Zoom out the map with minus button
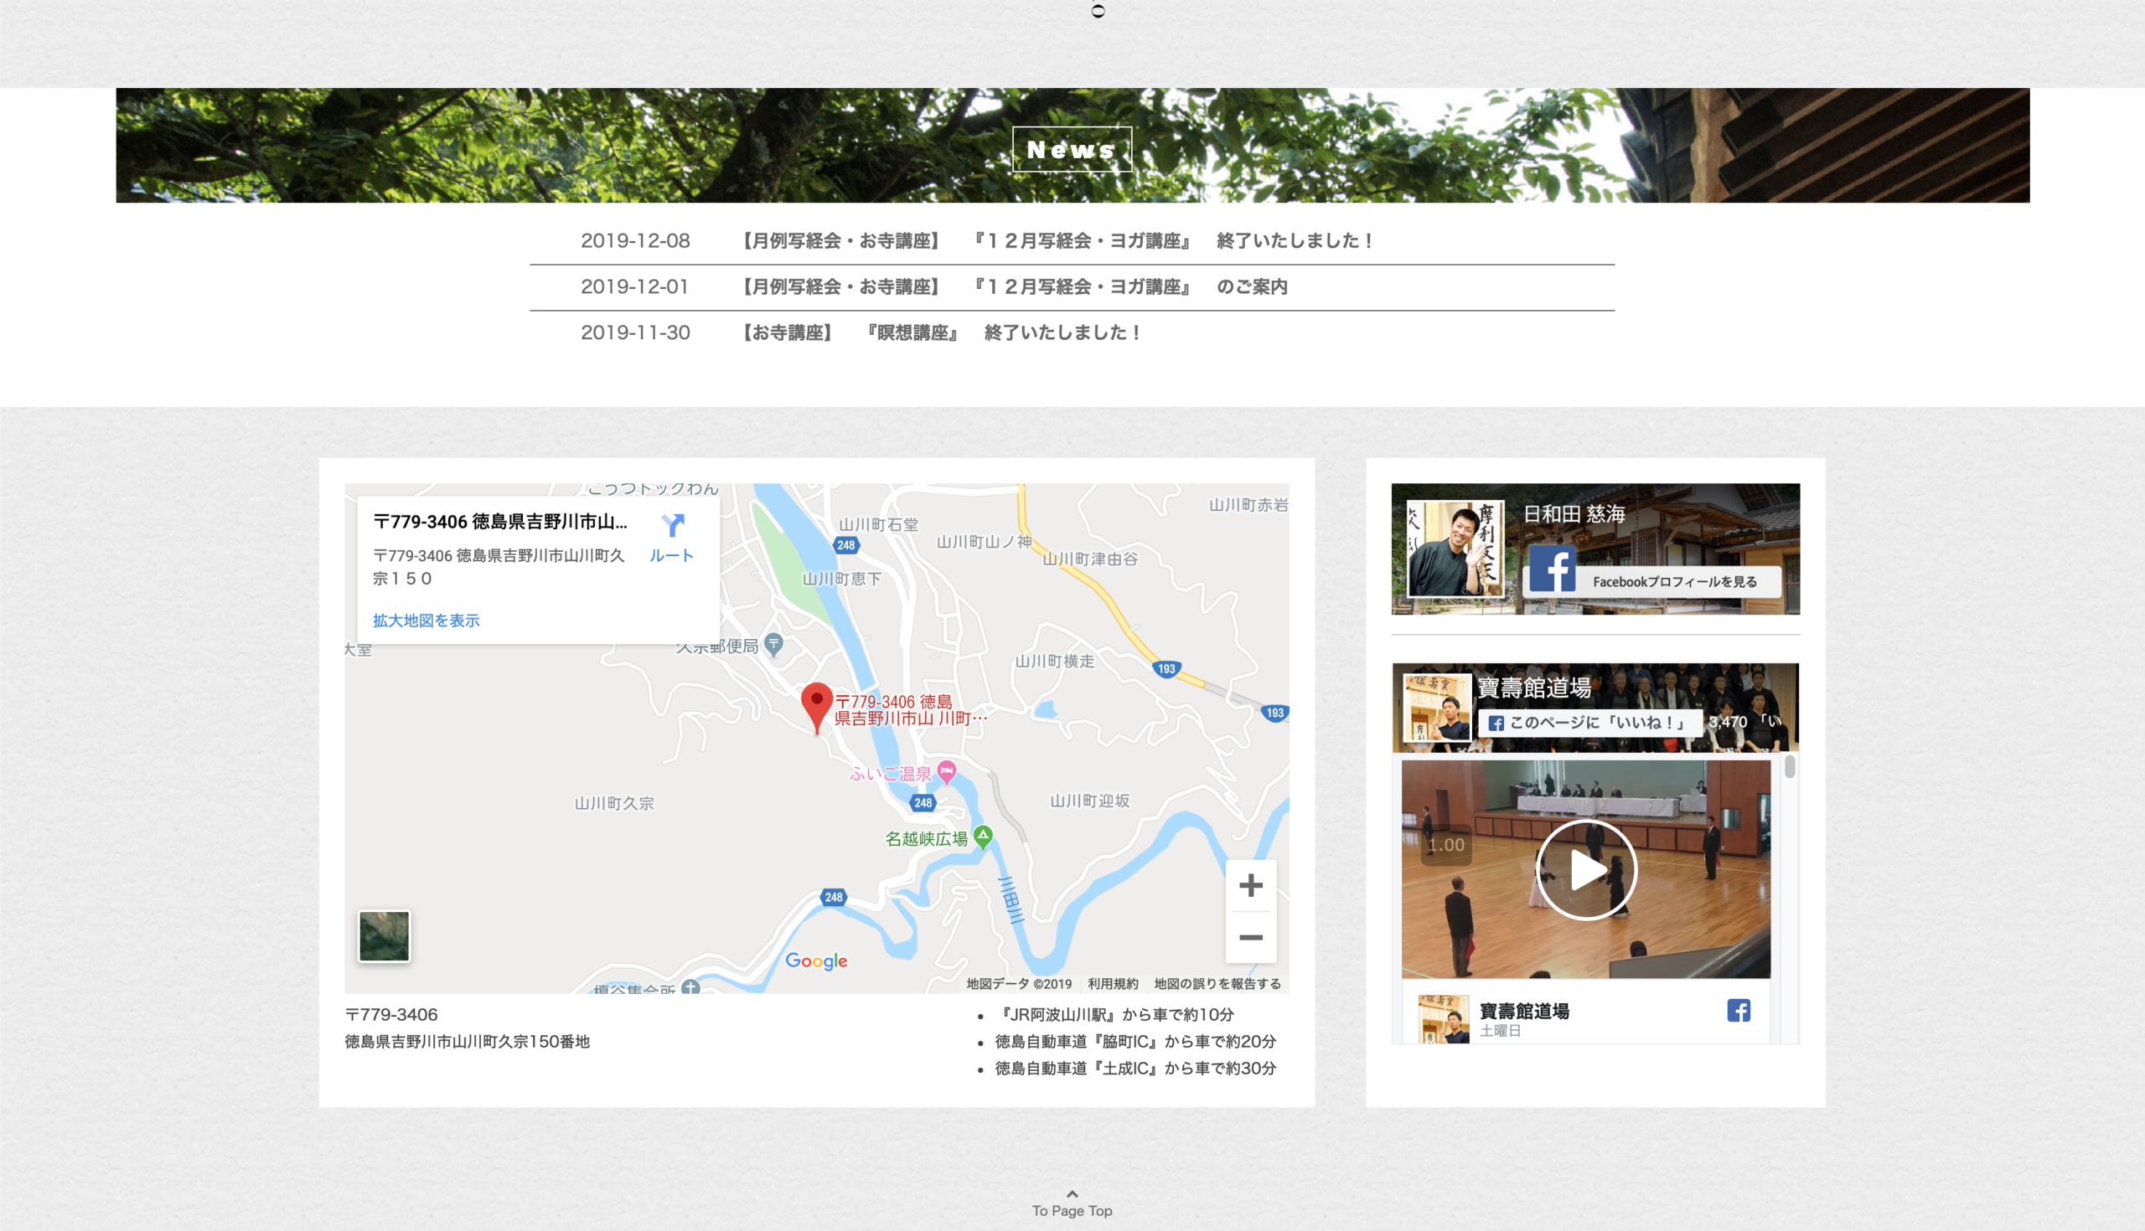The image size is (2145, 1231). pyautogui.click(x=1250, y=938)
